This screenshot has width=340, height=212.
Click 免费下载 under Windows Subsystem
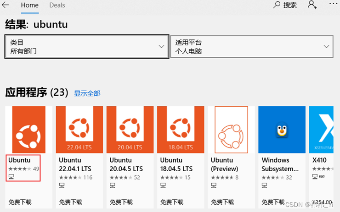273,202
